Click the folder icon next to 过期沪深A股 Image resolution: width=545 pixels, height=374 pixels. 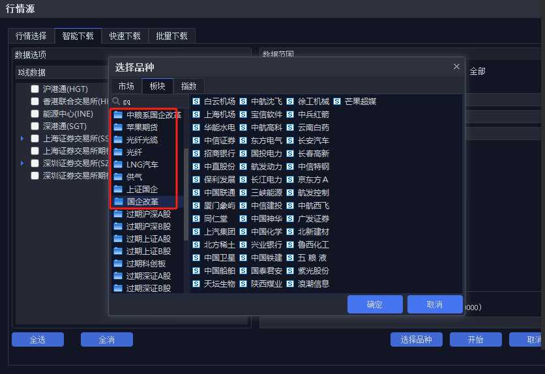[118, 214]
